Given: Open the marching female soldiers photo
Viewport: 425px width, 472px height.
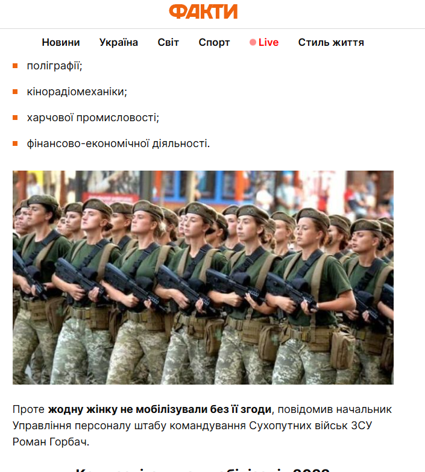Looking at the screenshot, I should (x=203, y=277).
